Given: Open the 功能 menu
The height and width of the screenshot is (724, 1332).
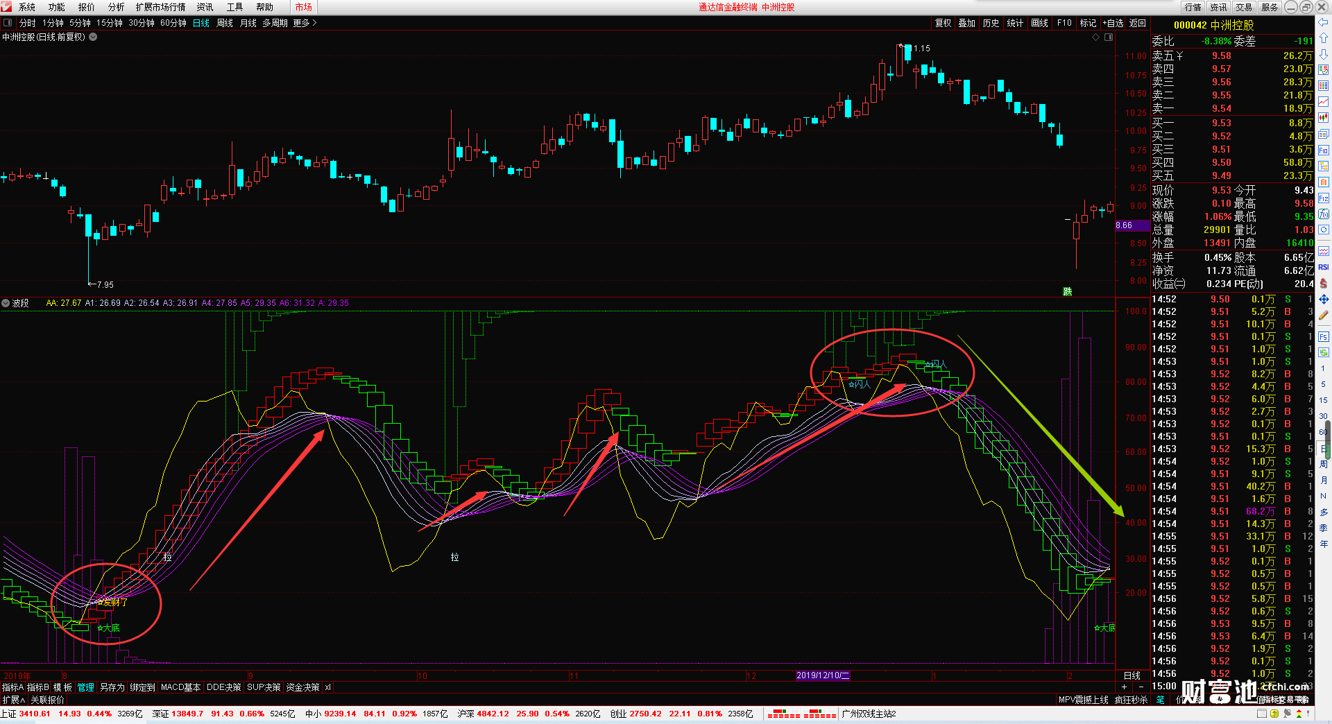Looking at the screenshot, I should [56, 7].
